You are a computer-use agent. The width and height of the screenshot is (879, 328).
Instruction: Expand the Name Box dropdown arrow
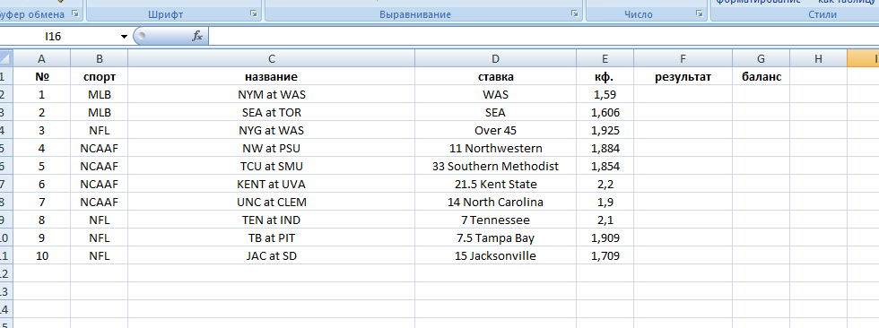124,37
